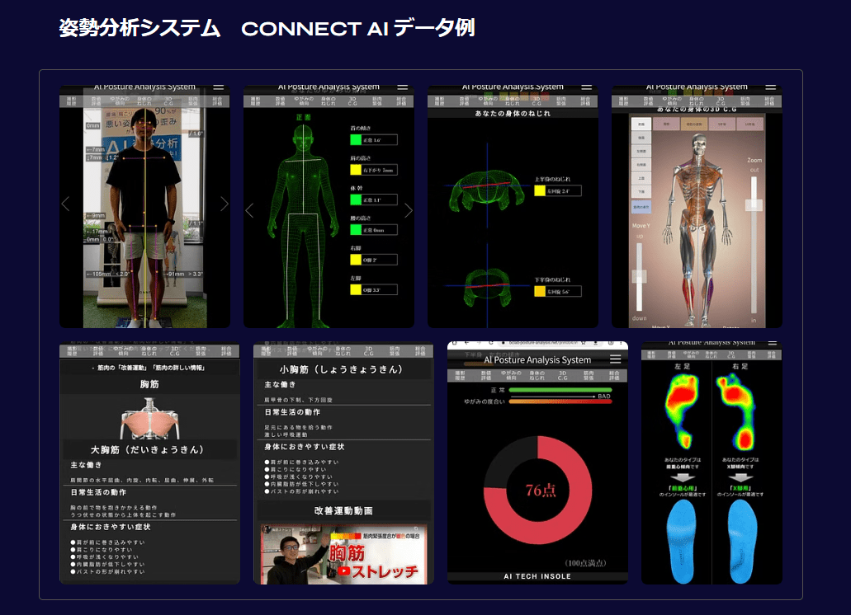Click 改善運動動画 heading
This screenshot has height=615, width=851.
343,510
